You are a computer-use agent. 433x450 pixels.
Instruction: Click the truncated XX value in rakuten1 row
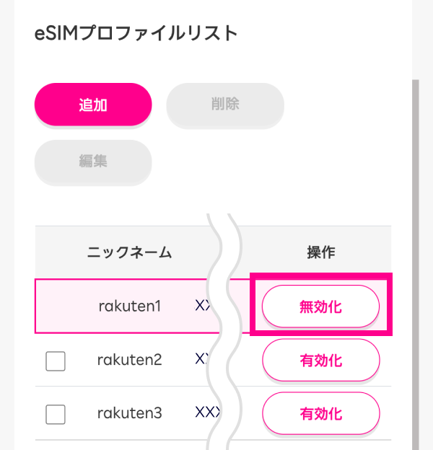[202, 306]
